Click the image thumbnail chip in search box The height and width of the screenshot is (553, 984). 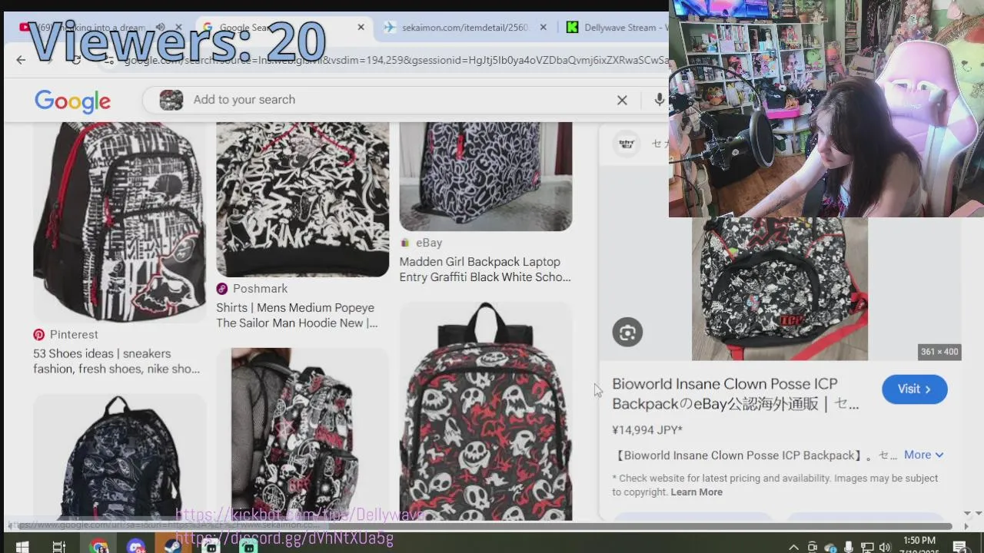[171, 100]
